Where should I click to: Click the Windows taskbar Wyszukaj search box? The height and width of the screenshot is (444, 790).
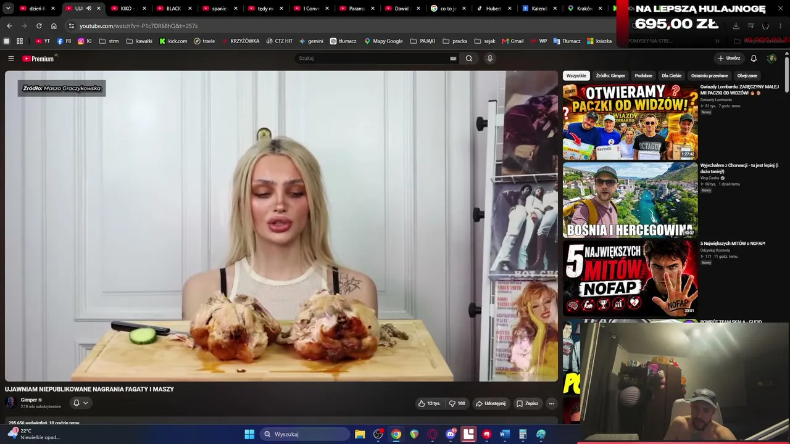click(305, 434)
